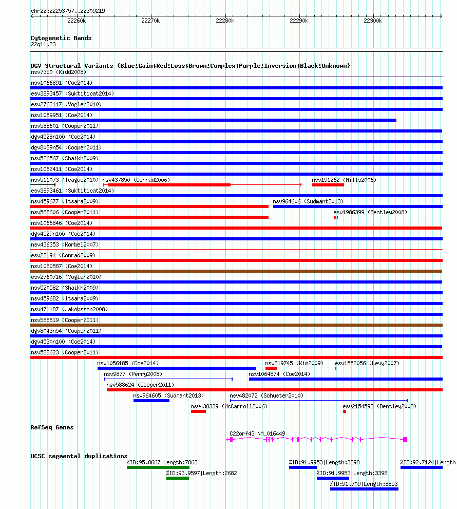
Task: Click the RefSeq Genes track title
Action: 52,427
